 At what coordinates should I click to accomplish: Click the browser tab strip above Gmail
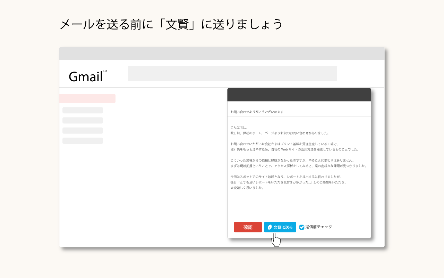pyautogui.click(x=222, y=53)
